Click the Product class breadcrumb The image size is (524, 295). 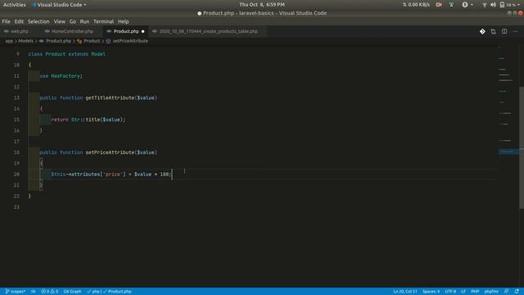[x=92, y=41]
